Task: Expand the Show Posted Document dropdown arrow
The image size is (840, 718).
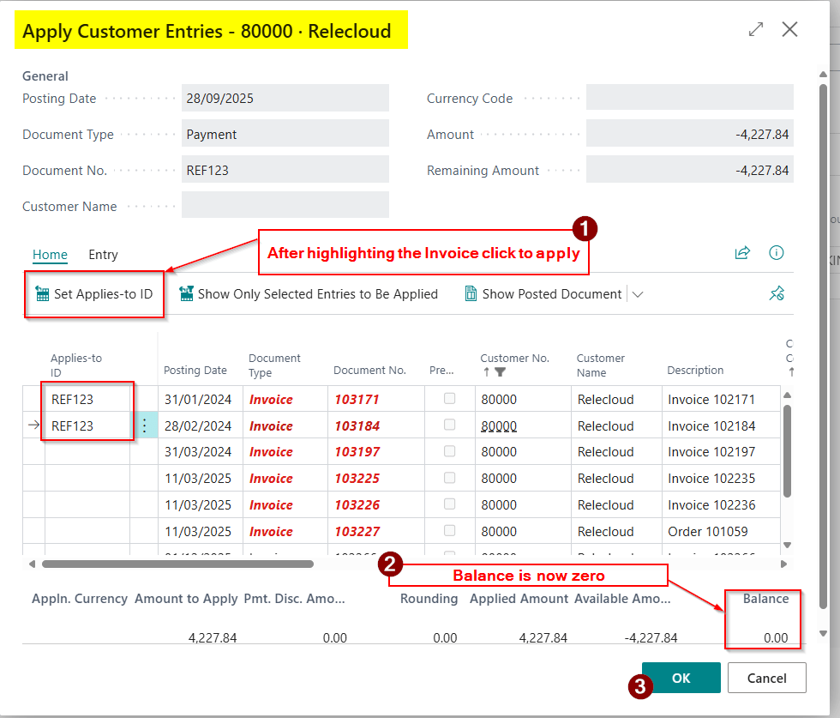Action: (x=637, y=294)
